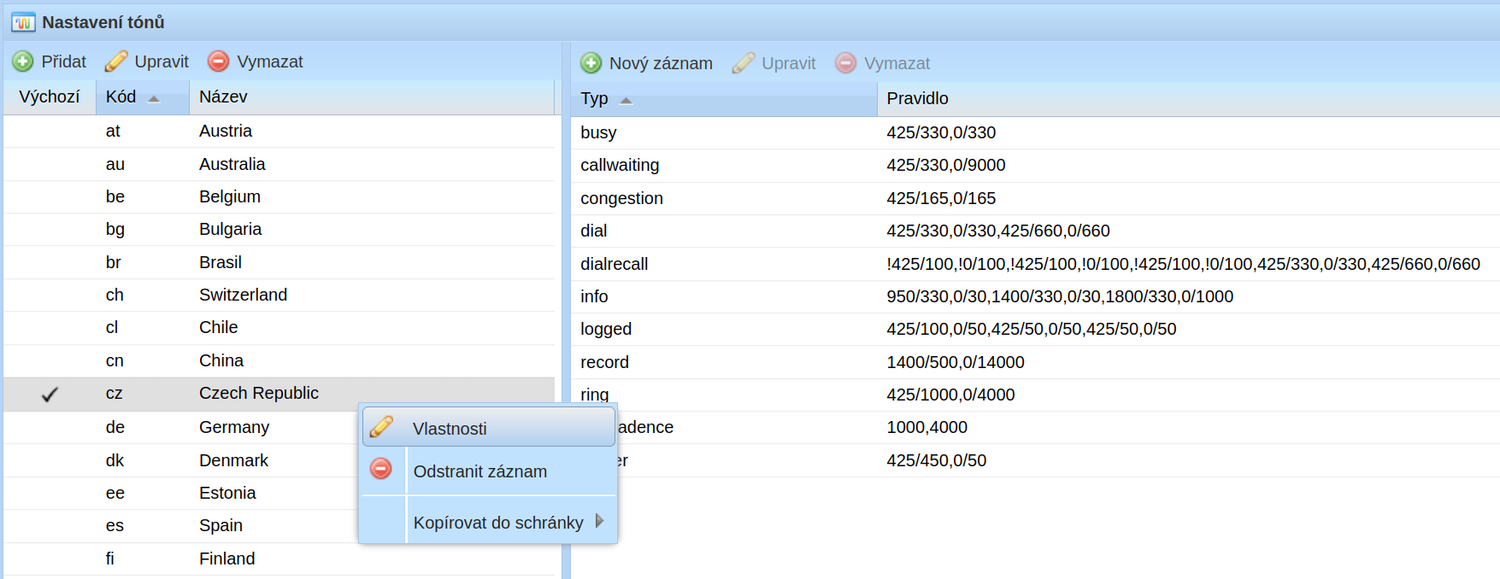Viewport: 1500px width, 579px height.
Task: Select the China row
Action: (279, 361)
